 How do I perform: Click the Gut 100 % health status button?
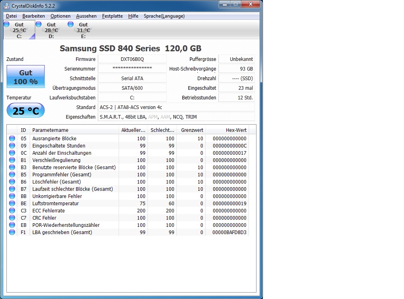pos(26,77)
